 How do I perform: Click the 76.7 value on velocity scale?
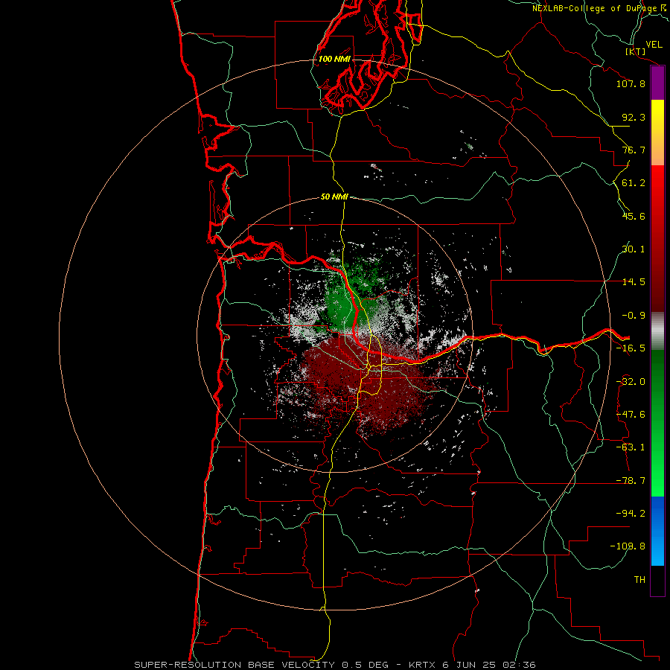(x=634, y=150)
